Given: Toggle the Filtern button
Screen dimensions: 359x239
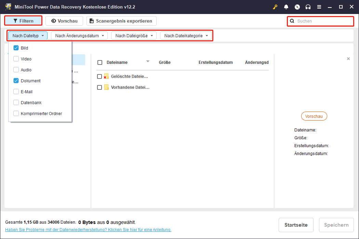Looking at the screenshot, I should point(23,21).
